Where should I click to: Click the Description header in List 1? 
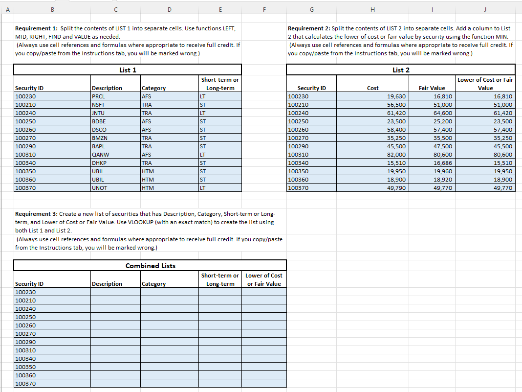[115, 88]
